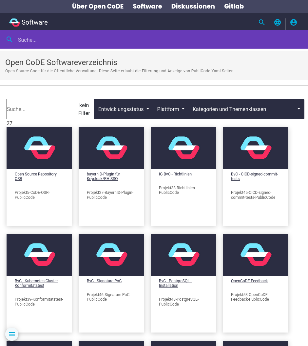Open the BvC - Signature PoC link
The image size is (308, 346).
pyautogui.click(x=104, y=281)
